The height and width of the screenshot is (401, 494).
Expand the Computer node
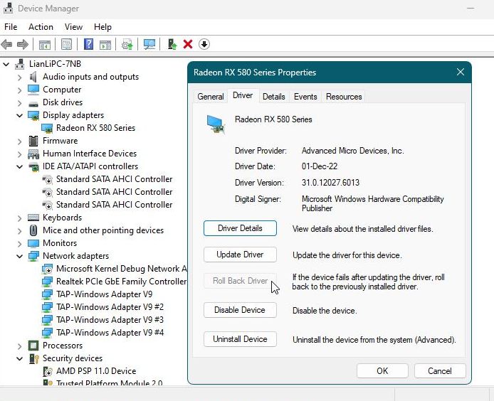pos(19,90)
